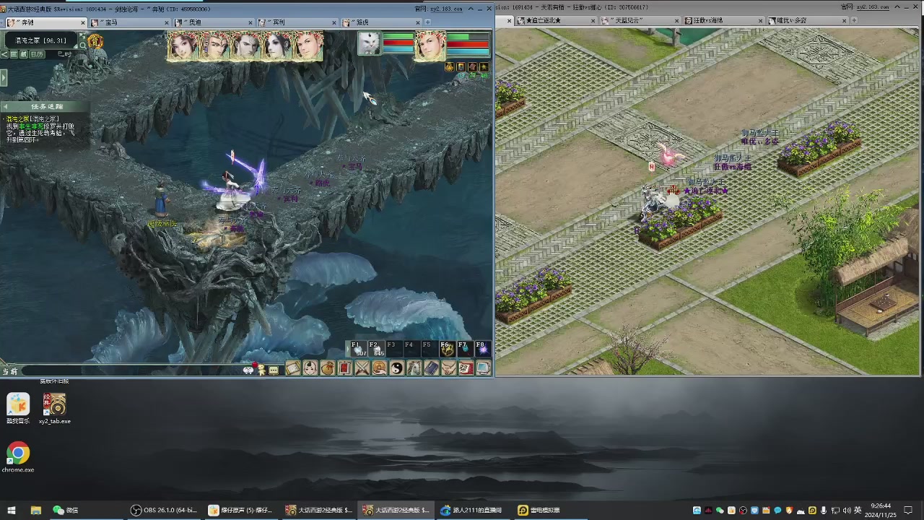Open the coin trade icon
This screenshot has height=520, width=924.
(380, 368)
